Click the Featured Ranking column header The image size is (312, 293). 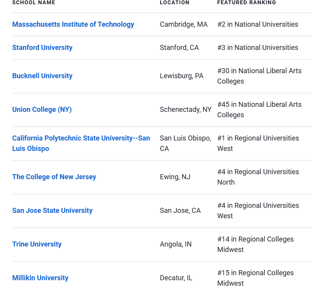246,3
